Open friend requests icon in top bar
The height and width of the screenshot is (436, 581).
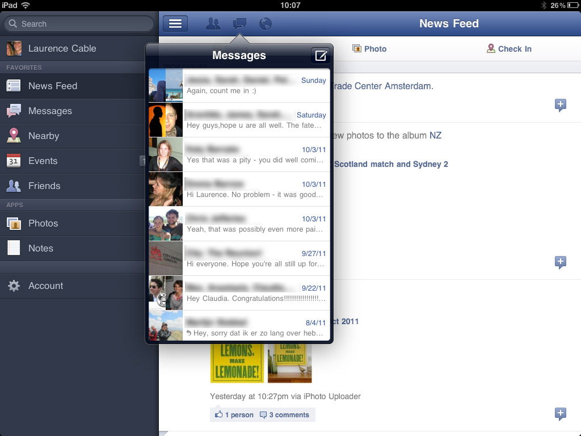(x=213, y=24)
